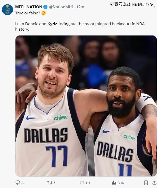Click the @NationMffl handle
Screen dimensions: 157x188
(x=61, y=7)
